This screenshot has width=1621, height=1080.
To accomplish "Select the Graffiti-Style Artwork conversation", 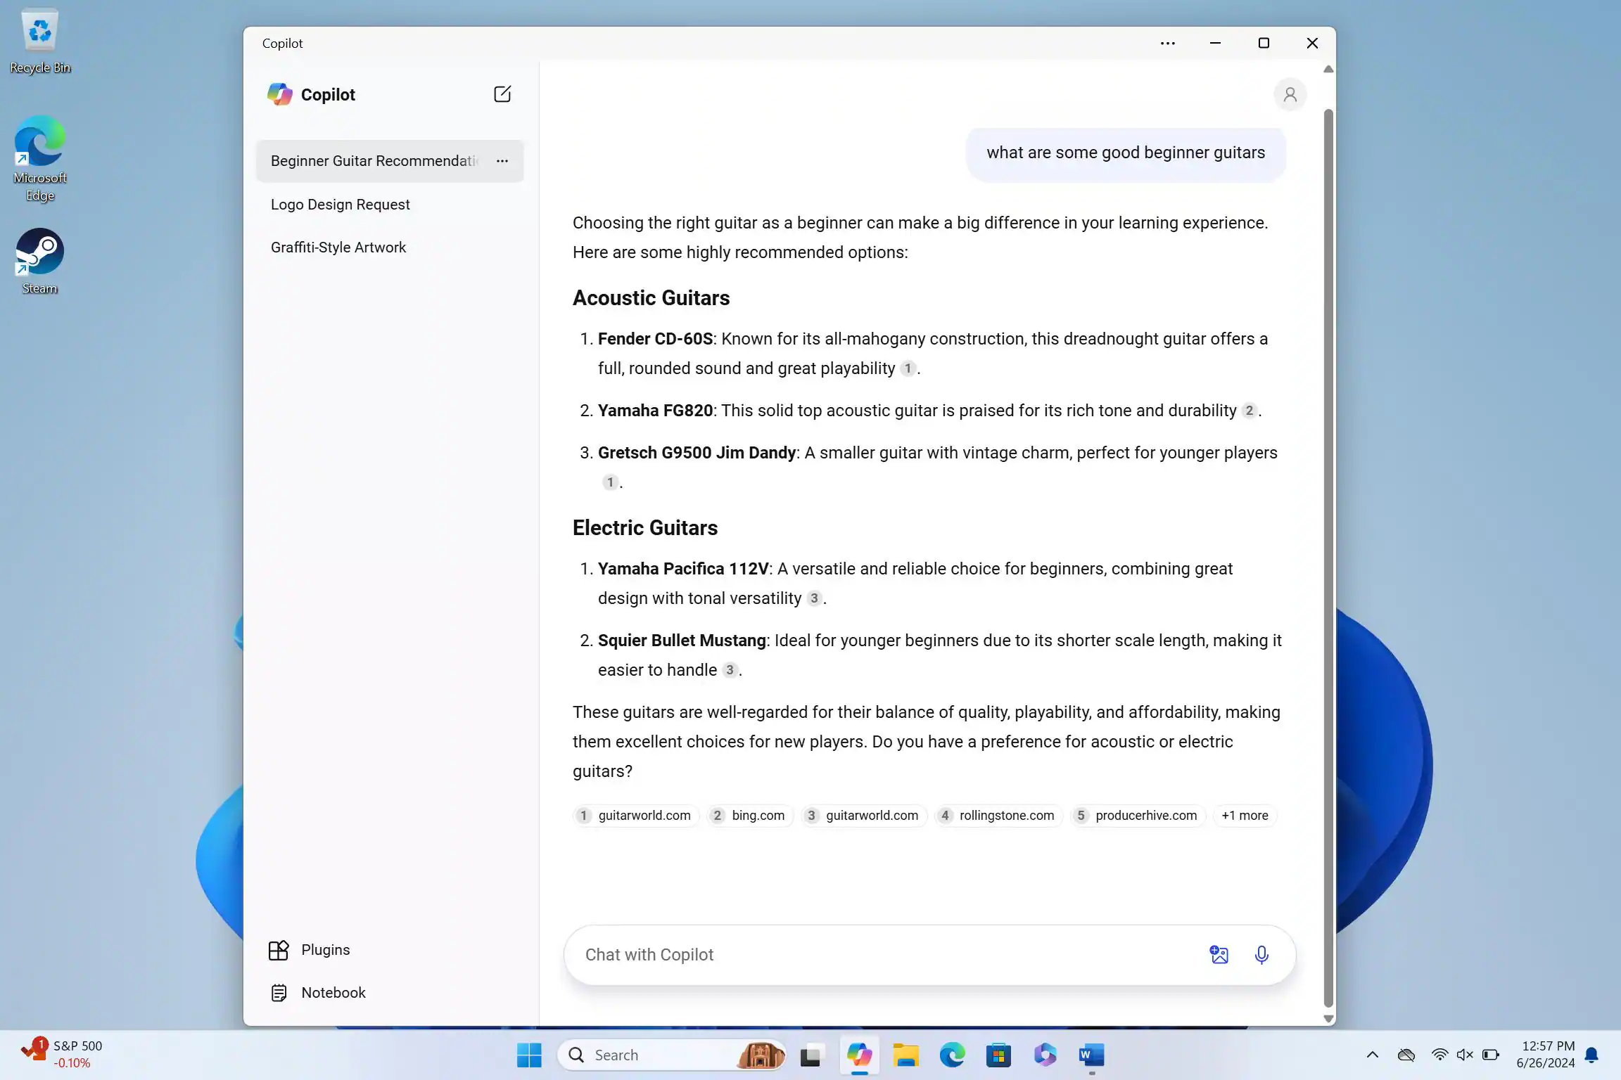I will point(338,247).
